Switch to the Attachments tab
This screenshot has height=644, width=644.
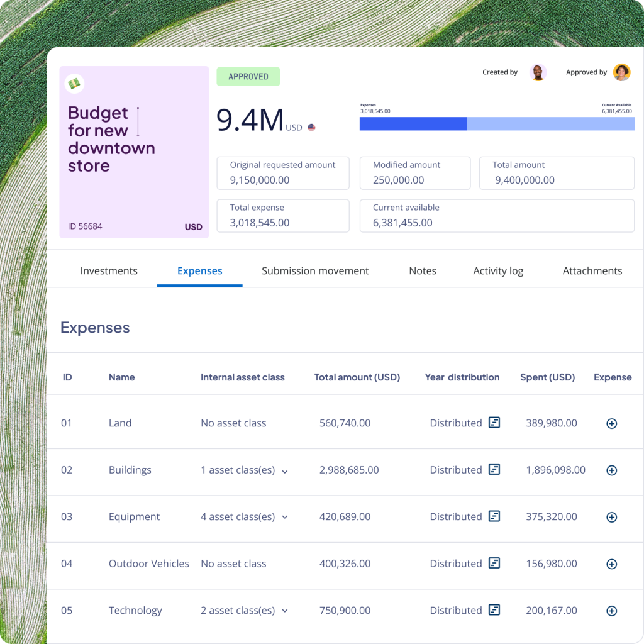pos(592,271)
